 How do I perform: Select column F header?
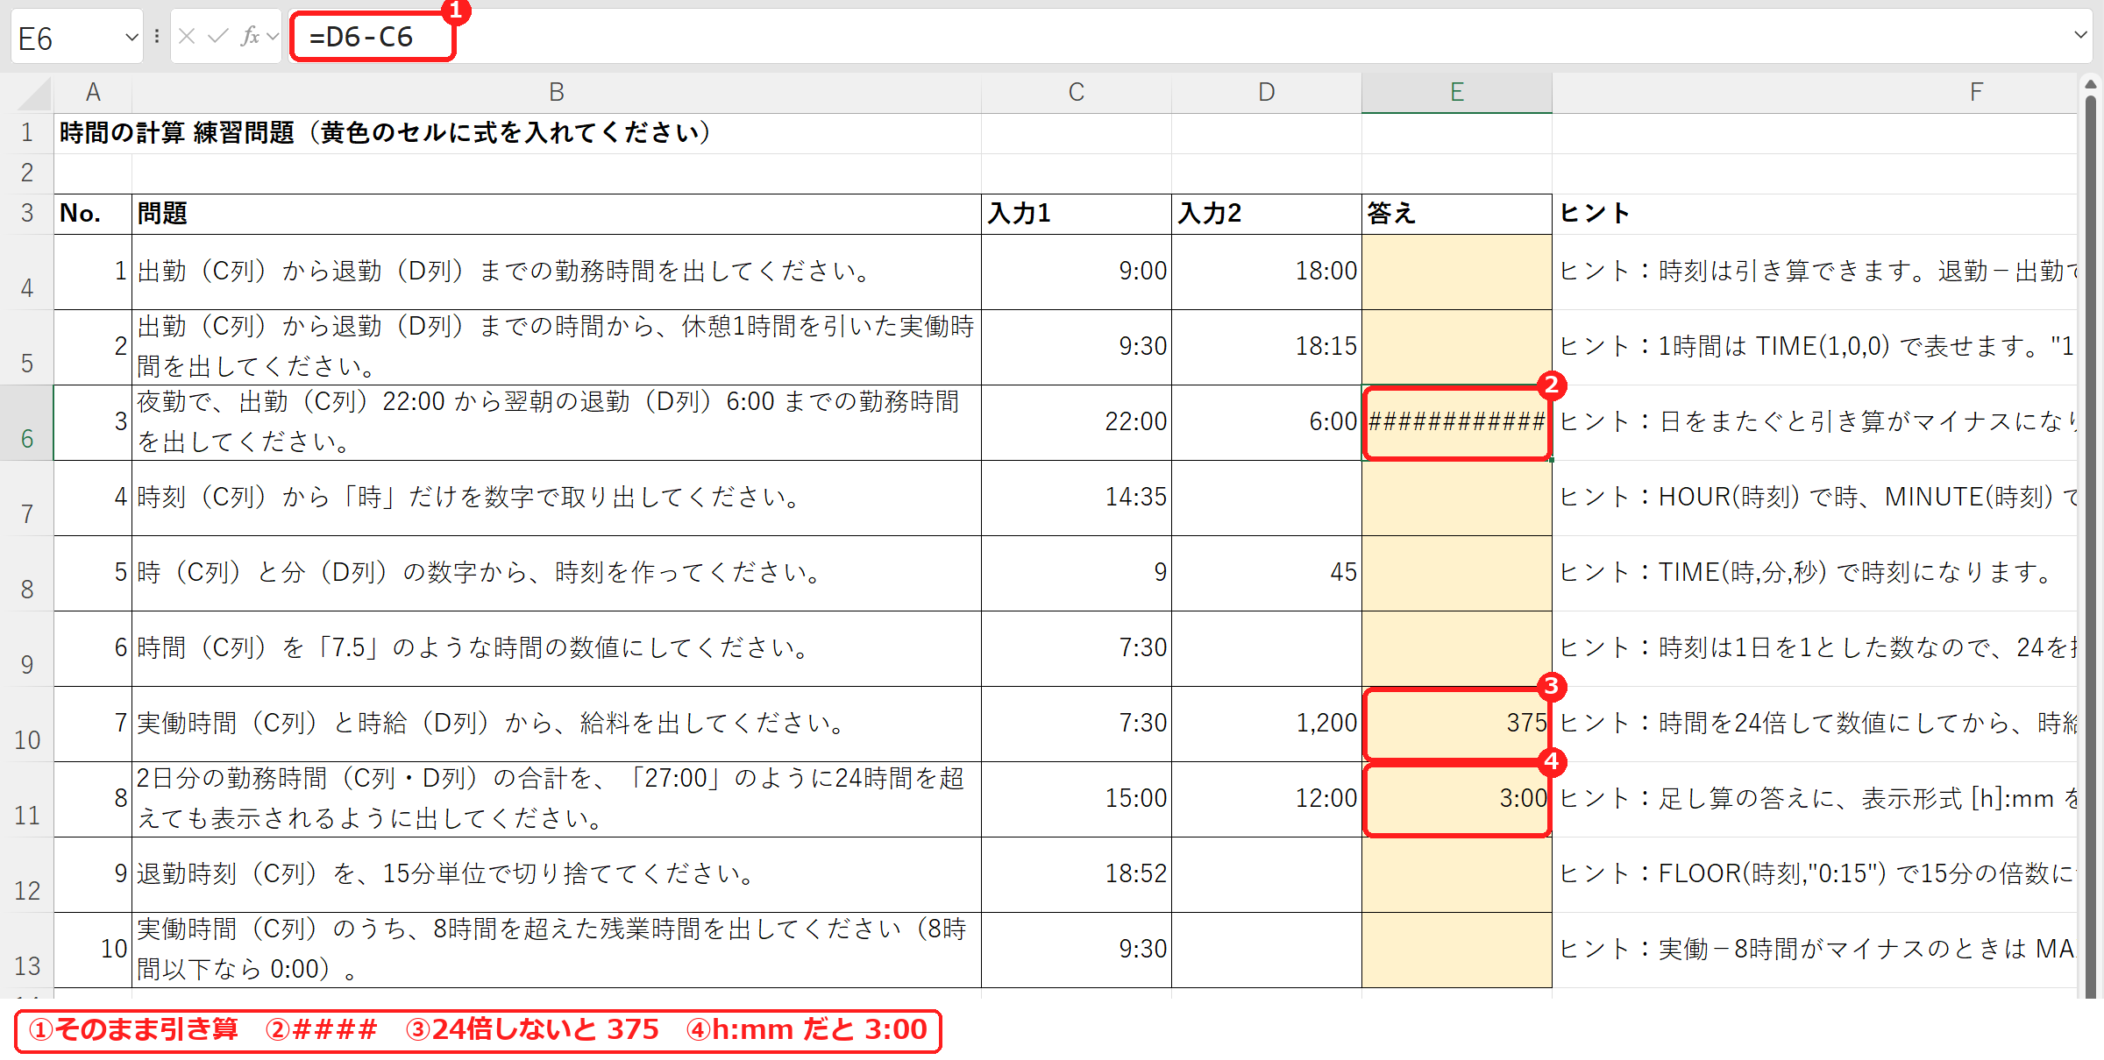coord(1815,92)
